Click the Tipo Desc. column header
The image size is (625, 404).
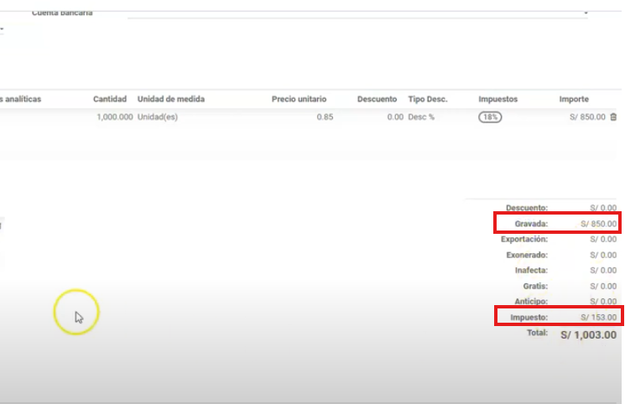(x=428, y=99)
